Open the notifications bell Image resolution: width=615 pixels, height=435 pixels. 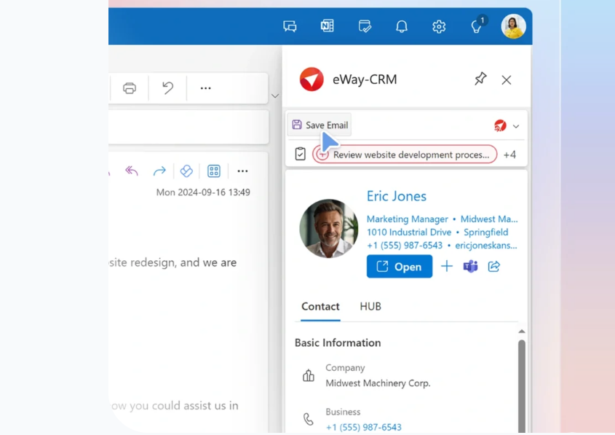pos(402,26)
